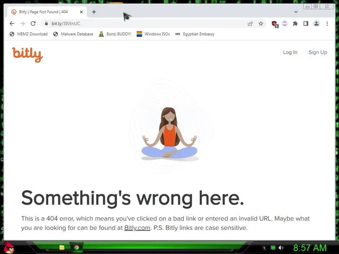The image size is (339, 254).
Task: Click the Sign Up link
Action: [x=318, y=52]
